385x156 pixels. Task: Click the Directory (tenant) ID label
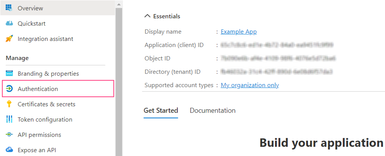(173, 72)
